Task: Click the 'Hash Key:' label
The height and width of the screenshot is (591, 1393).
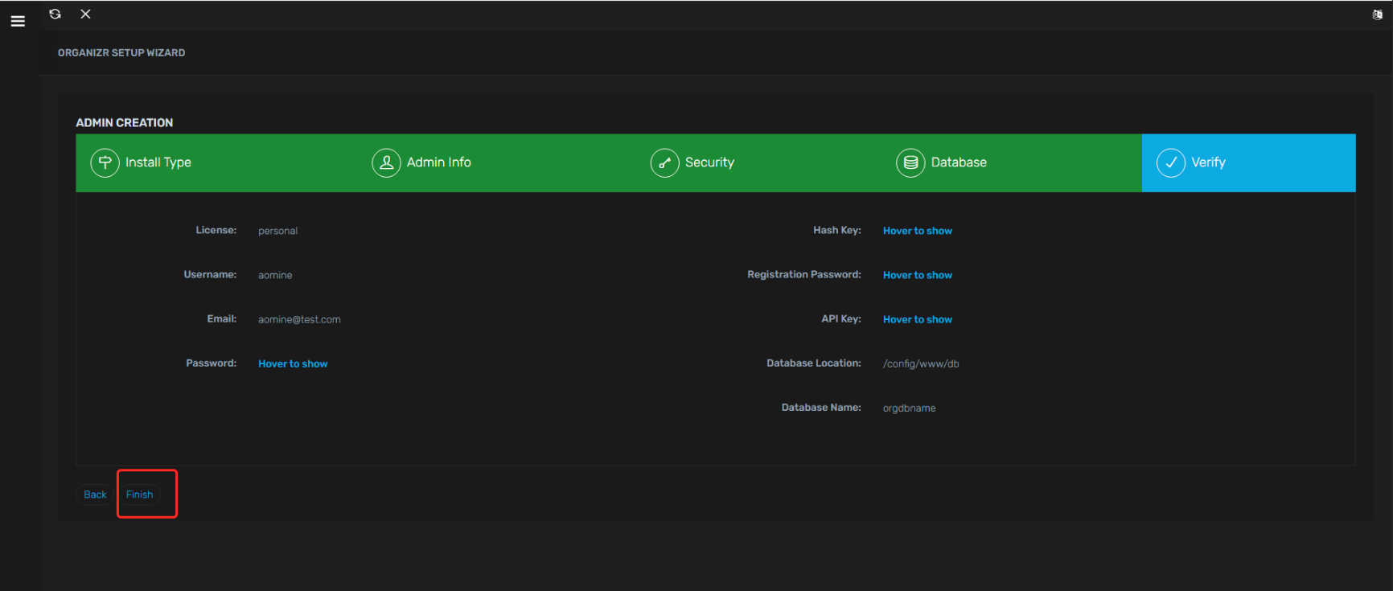Action: (837, 230)
